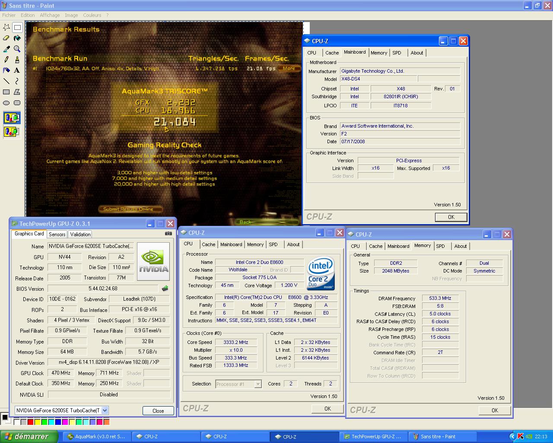Screen dimensions: 553x443
Task: Open GPU-Z graphics card selector dropdown
Action: tap(105, 410)
